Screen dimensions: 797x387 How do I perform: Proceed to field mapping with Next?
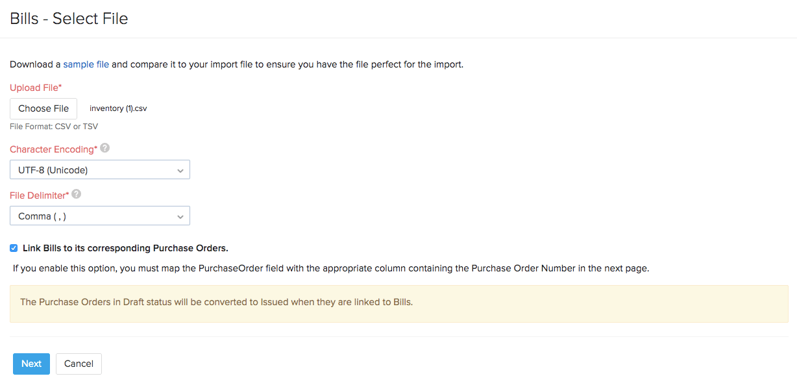[x=31, y=364]
